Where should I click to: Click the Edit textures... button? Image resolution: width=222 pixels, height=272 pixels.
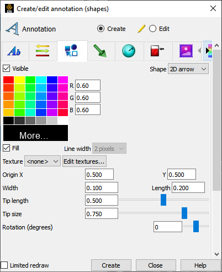[x=84, y=161]
